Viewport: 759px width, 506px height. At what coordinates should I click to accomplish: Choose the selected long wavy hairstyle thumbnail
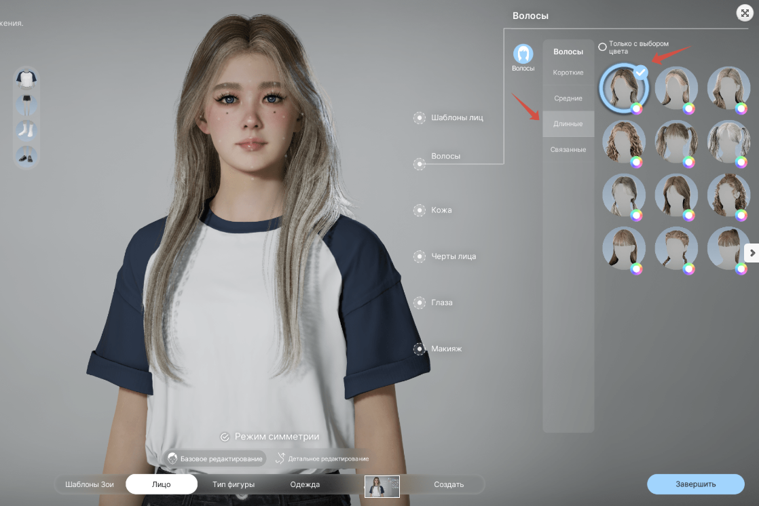pyautogui.click(x=623, y=88)
